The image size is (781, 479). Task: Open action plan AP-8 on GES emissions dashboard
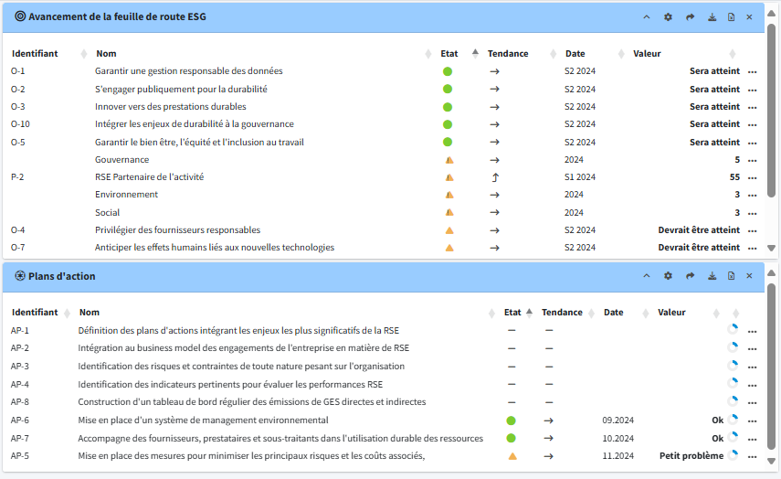[x=251, y=402]
